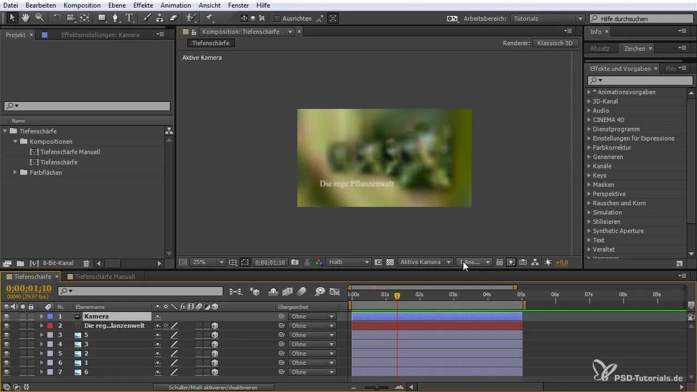697x392 pixels.
Task: Click Schalter/Modi aktivieren/deaktivieren button
Action: coord(213,387)
